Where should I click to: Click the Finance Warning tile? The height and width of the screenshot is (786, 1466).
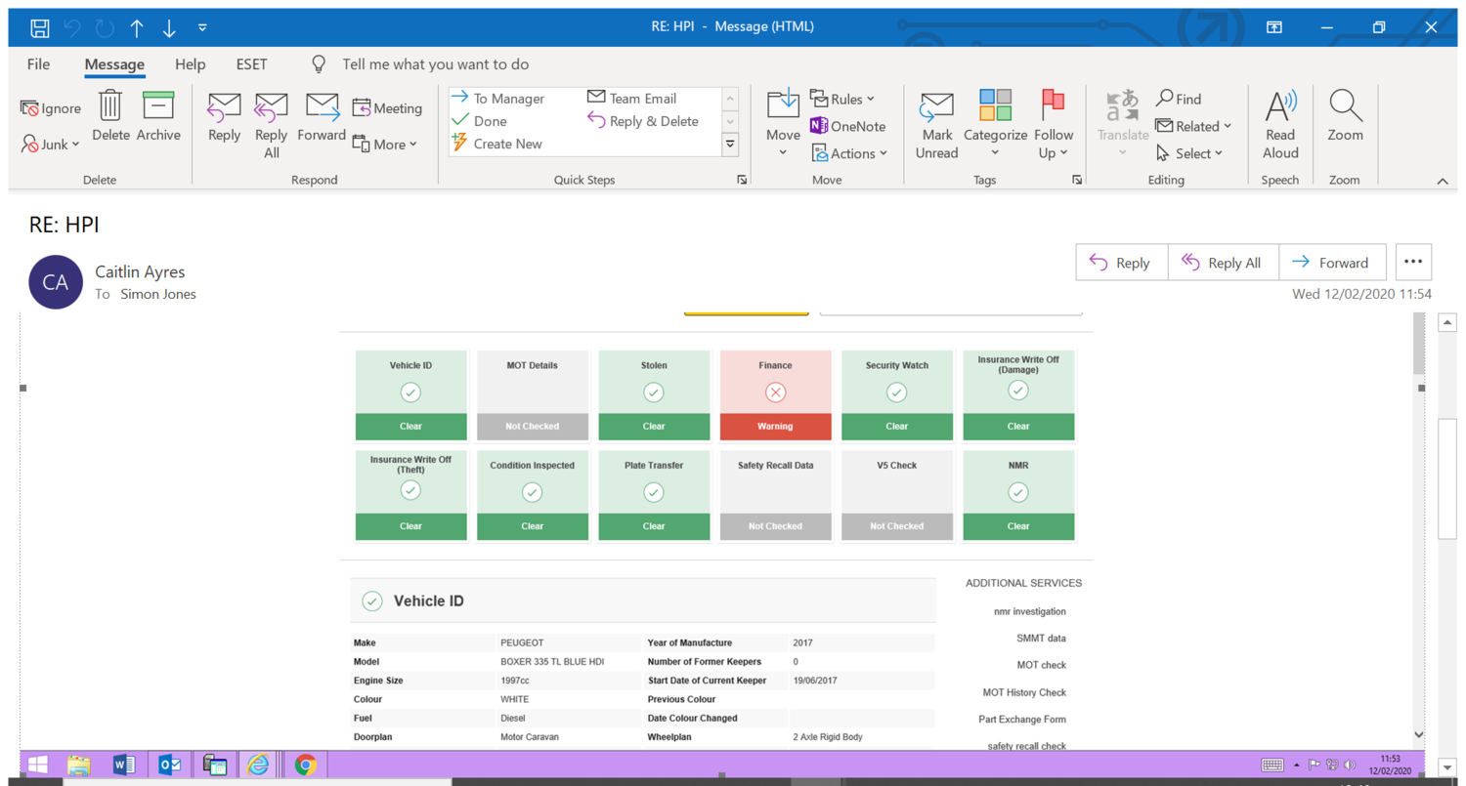point(775,395)
